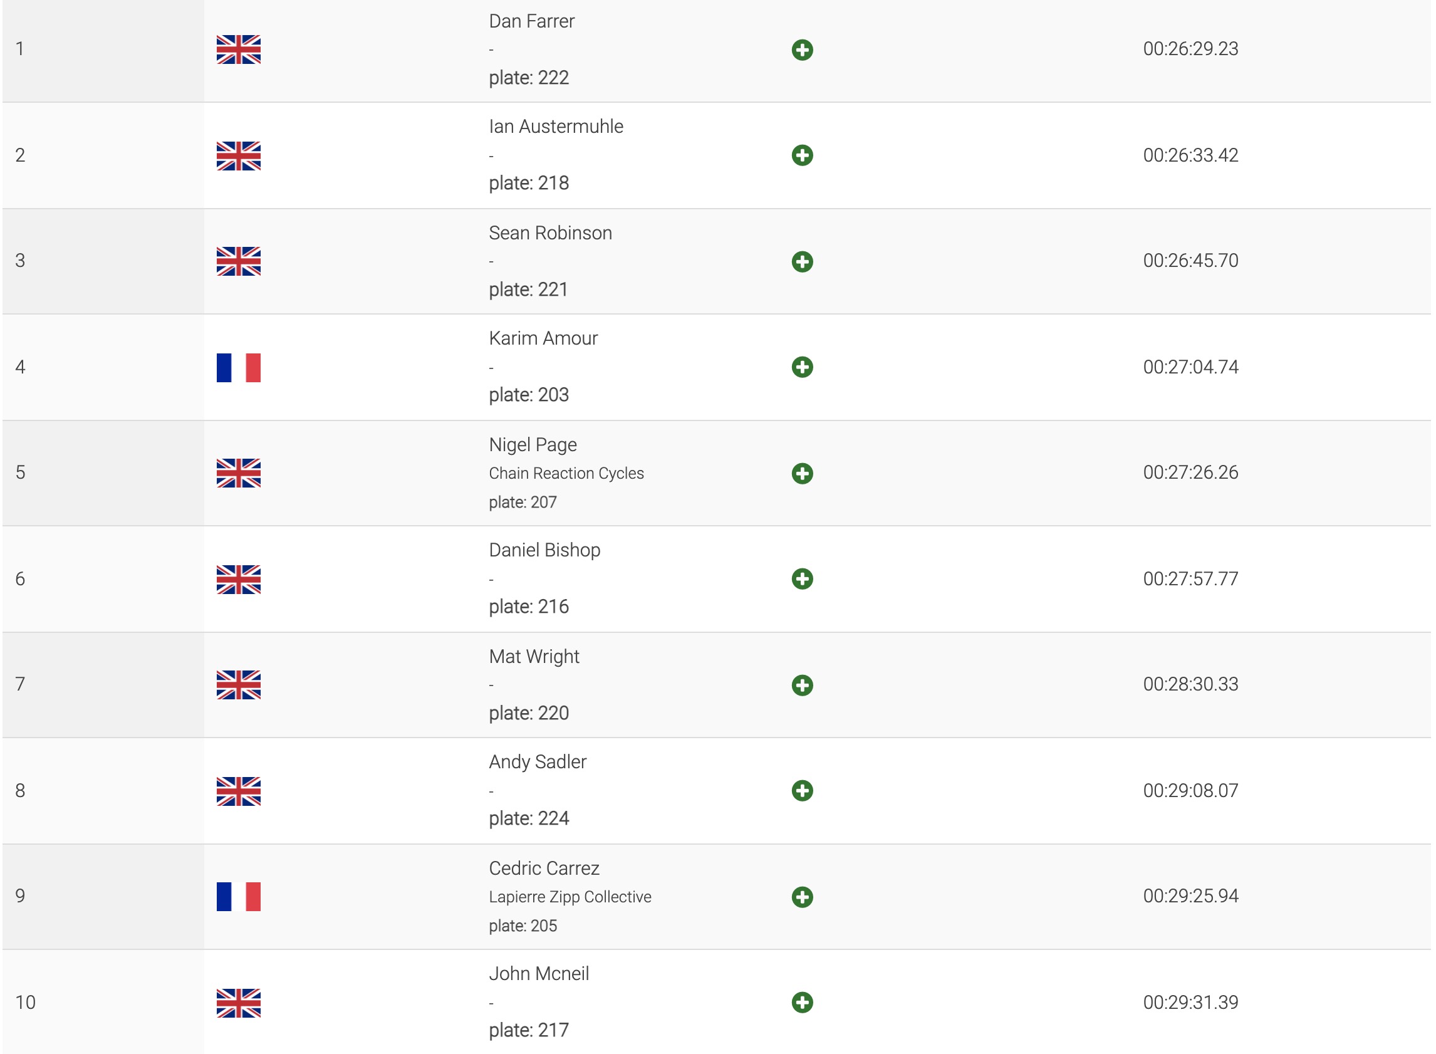Expand Ian Austermuhle's row with plus icon
1436x1054 pixels.
pos(802,155)
